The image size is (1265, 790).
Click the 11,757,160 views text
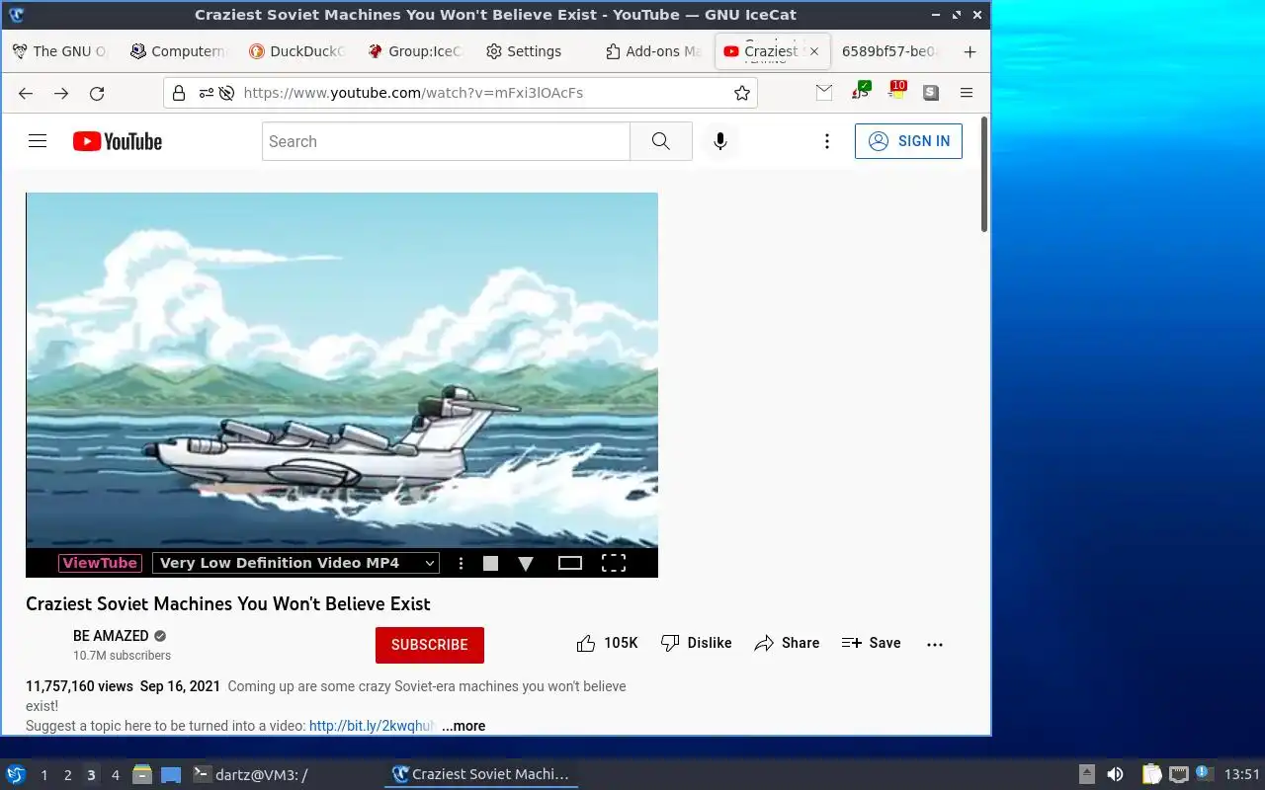click(79, 686)
